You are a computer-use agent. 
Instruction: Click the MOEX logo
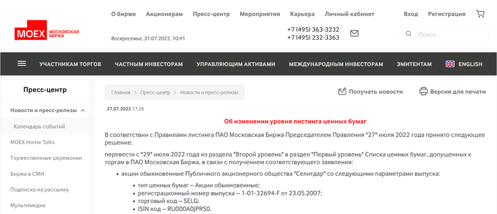(46, 30)
